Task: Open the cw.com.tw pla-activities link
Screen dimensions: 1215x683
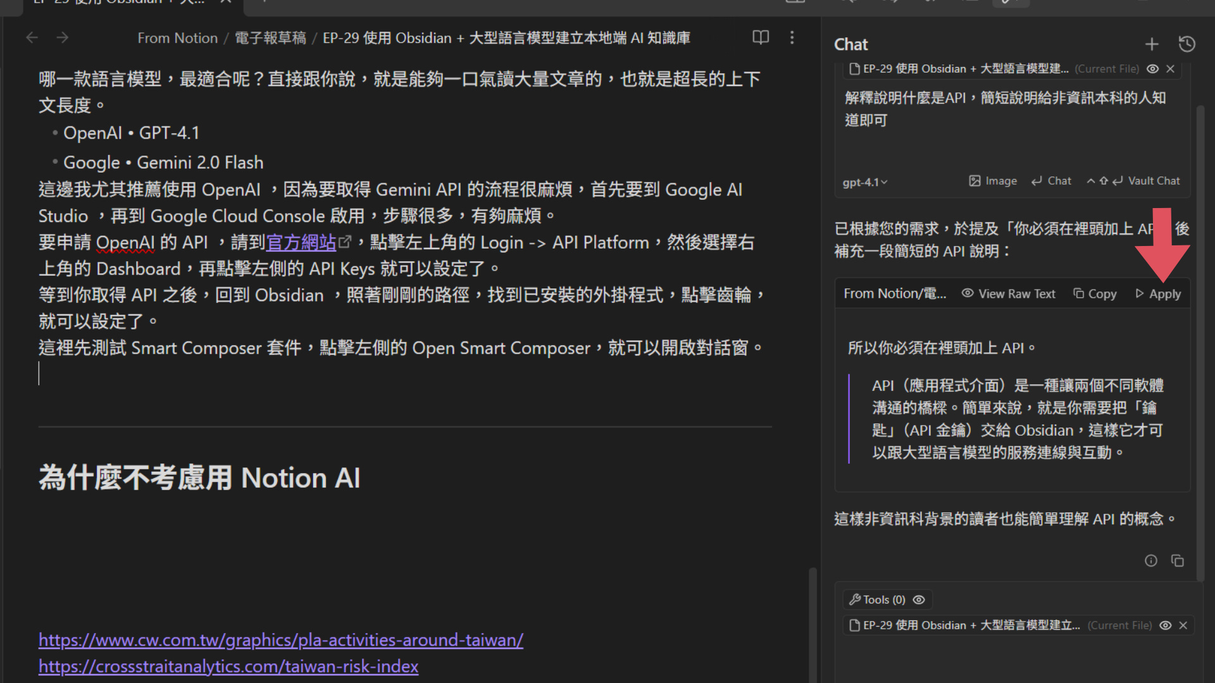Action: [x=281, y=640]
